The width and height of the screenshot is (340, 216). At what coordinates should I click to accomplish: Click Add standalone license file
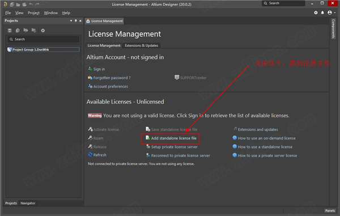point(171,138)
